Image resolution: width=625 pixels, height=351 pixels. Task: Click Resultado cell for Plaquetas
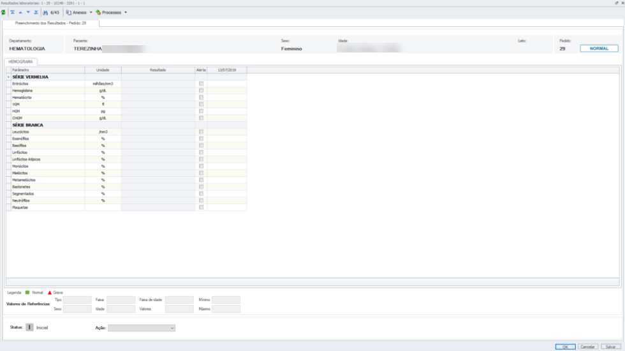pos(158,207)
